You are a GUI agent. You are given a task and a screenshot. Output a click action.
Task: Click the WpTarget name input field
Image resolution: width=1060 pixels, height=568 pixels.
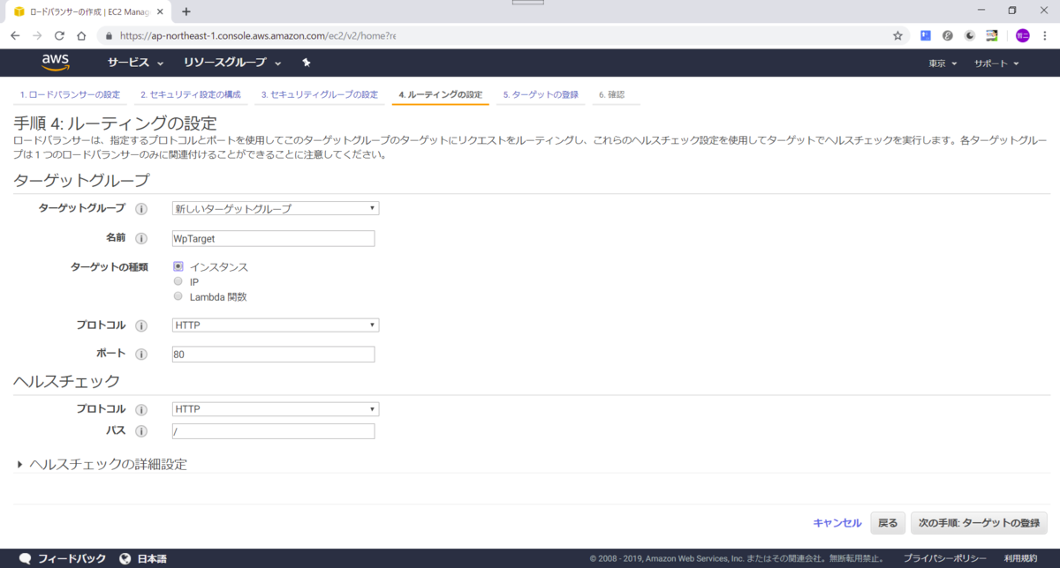273,238
